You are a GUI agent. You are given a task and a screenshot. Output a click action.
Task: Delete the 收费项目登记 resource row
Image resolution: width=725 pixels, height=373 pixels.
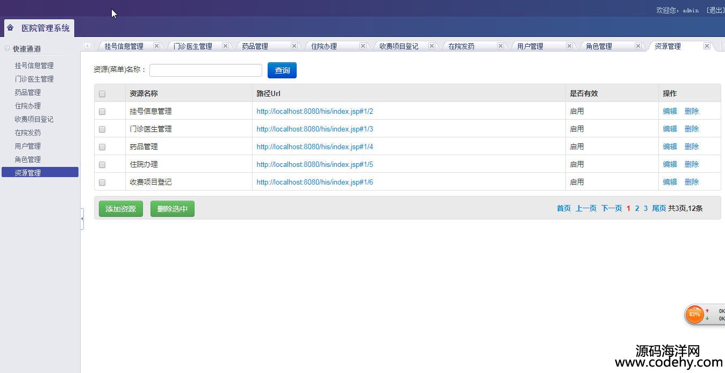pyautogui.click(x=692, y=182)
